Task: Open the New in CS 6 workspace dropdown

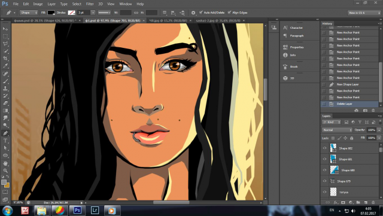Action: pyautogui.click(x=364, y=13)
